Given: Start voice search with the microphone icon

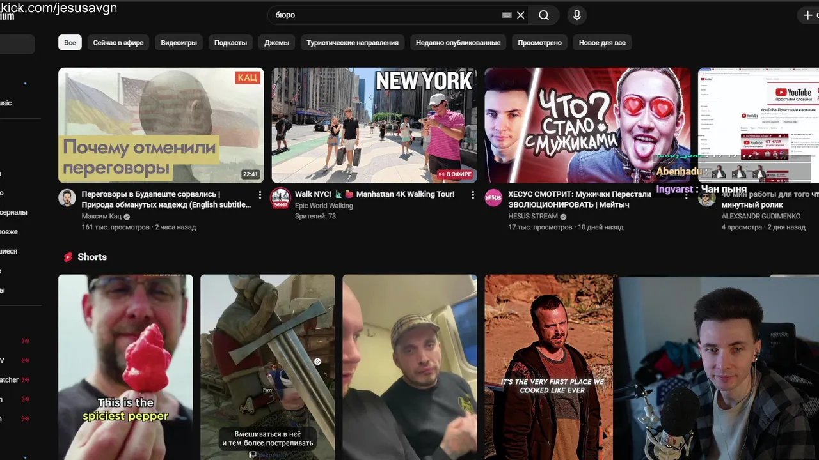Looking at the screenshot, I should [576, 15].
